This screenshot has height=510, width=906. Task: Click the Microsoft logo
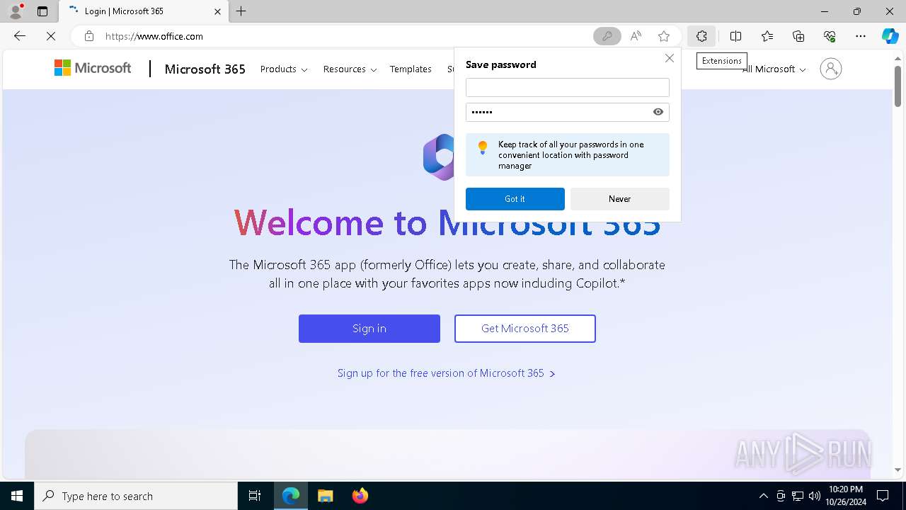point(93,68)
